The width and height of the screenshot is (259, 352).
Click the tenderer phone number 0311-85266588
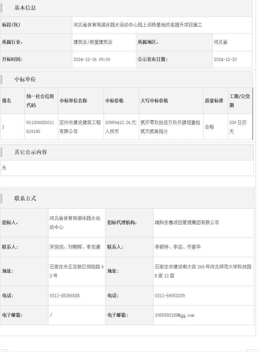[x=65, y=296]
